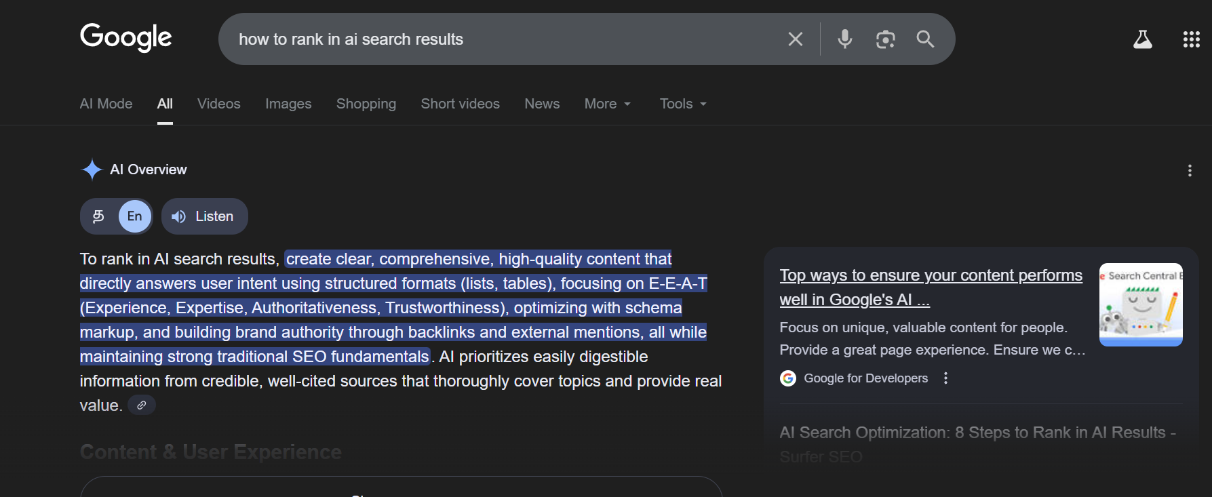Image resolution: width=1212 pixels, height=497 pixels.
Task: Click the Search Central article thumbnail
Action: coord(1141,304)
